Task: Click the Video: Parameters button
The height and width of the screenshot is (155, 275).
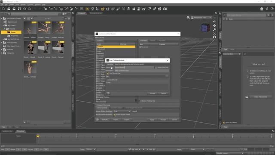Action: click(x=260, y=97)
